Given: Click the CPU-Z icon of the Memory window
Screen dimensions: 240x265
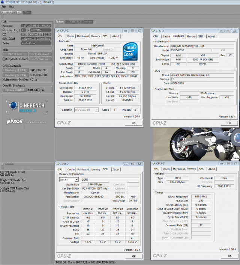Looking at the screenshot, I should tap(153, 163).
